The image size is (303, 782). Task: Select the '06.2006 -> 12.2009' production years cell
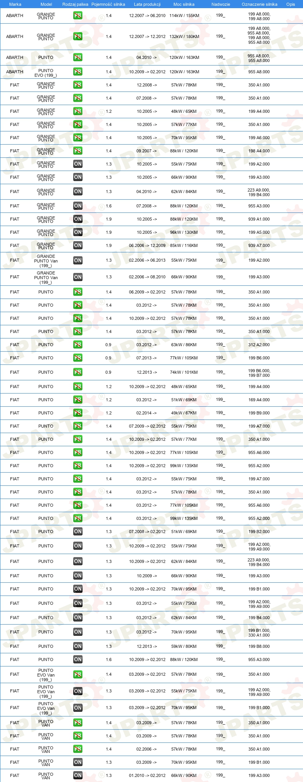[x=147, y=246]
